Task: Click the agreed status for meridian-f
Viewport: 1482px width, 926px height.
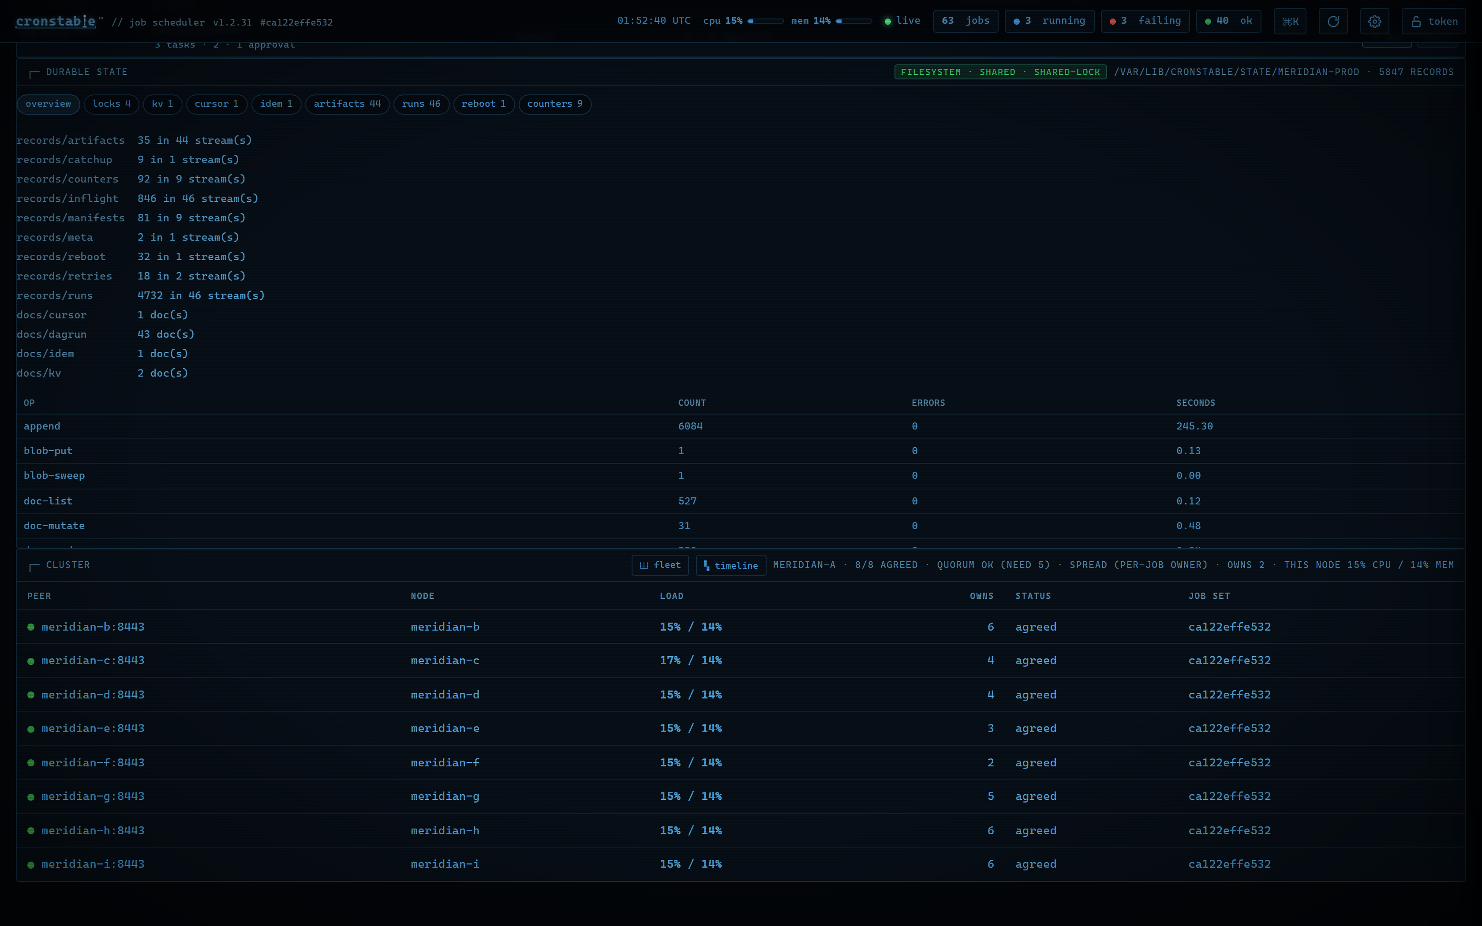Action: [1036, 763]
